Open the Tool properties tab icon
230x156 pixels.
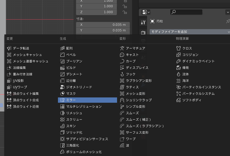(x=143, y=22)
